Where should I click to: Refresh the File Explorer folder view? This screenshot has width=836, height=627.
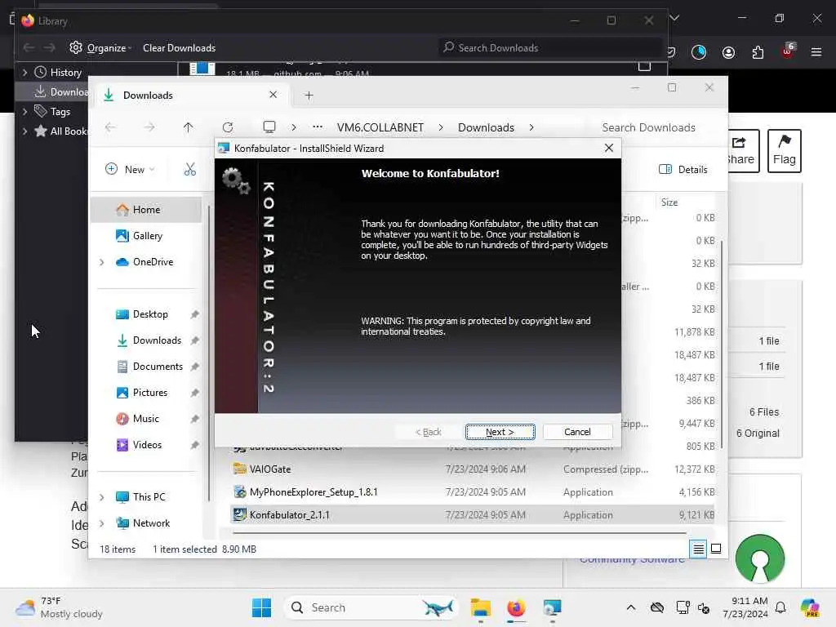click(228, 127)
